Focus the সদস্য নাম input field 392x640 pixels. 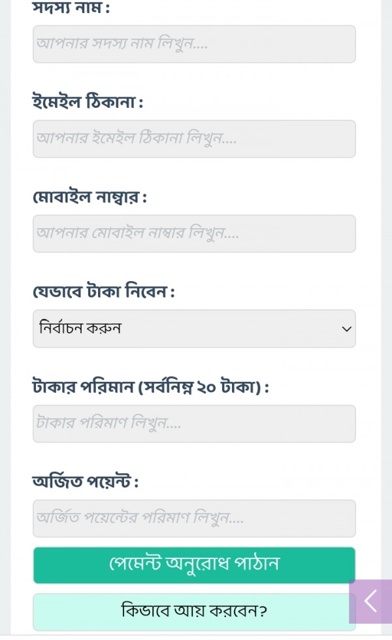pyautogui.click(x=194, y=44)
